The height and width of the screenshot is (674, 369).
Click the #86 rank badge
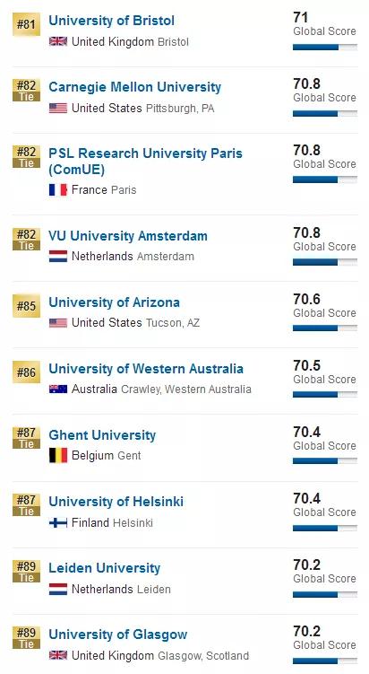point(26,372)
